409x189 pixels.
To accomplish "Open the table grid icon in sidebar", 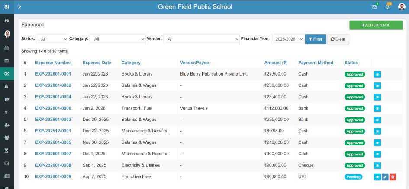I will (x=7, y=60).
